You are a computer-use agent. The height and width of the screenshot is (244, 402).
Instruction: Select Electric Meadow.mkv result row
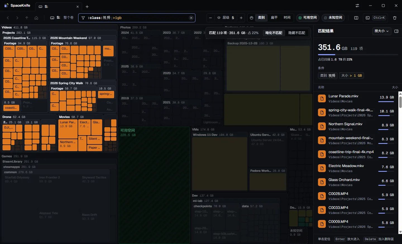click(356, 168)
